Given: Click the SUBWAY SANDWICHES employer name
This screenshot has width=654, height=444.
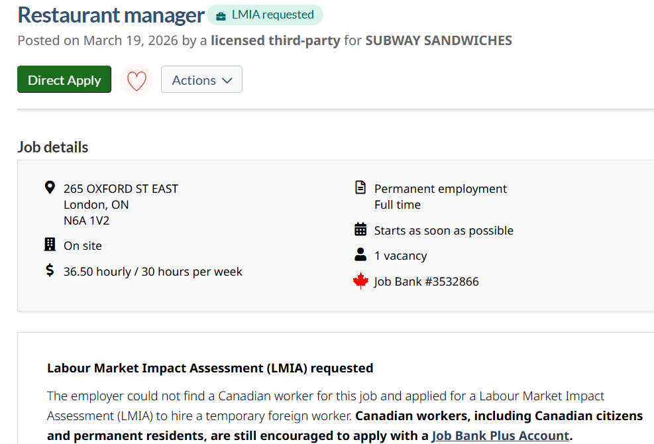Looking at the screenshot, I should (x=439, y=40).
